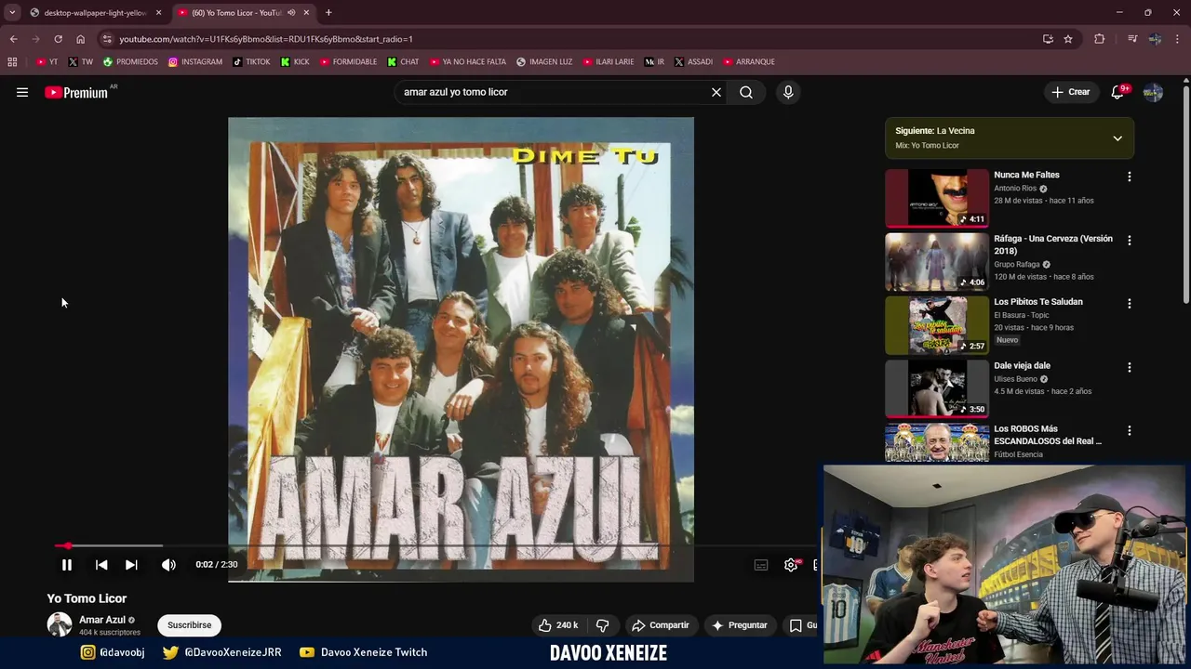Screen dimensions: 1191x669
Task: Install app icon in address bar
Action: (1048, 39)
